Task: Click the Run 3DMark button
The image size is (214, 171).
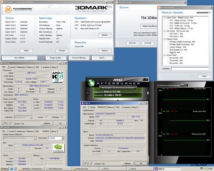Action: [19, 58]
